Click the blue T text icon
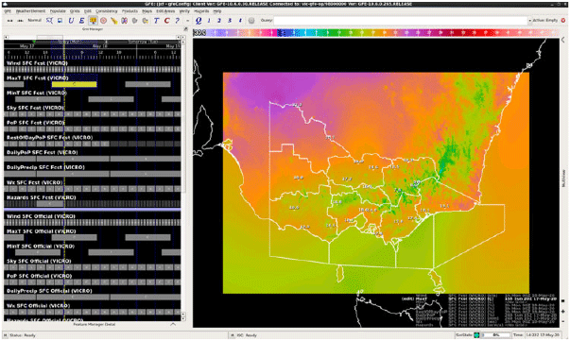Image resolution: width=570 pixels, height=341 pixels. [x=156, y=21]
